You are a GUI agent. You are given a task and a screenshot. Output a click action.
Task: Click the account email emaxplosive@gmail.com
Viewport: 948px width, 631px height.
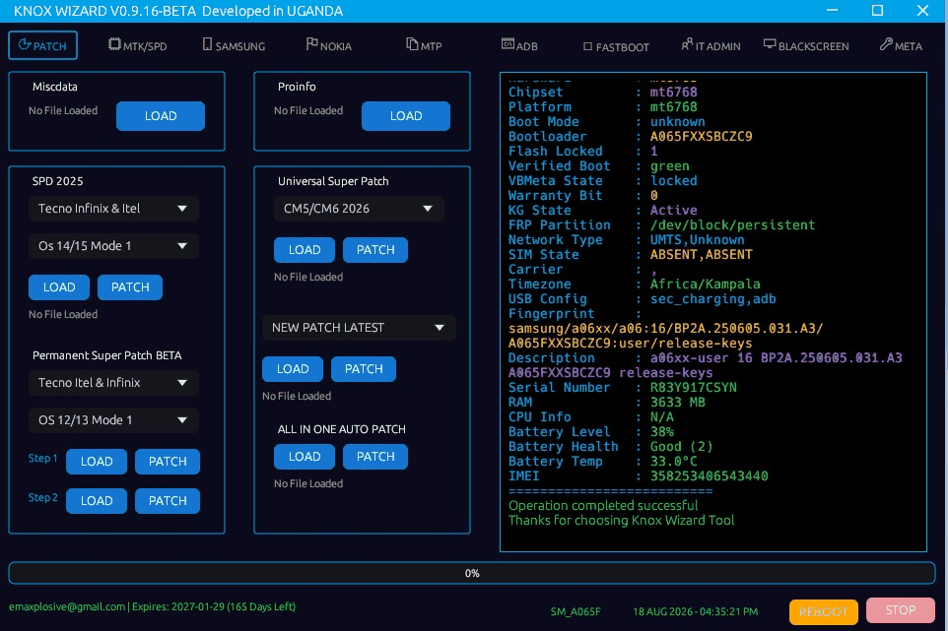click(x=66, y=606)
